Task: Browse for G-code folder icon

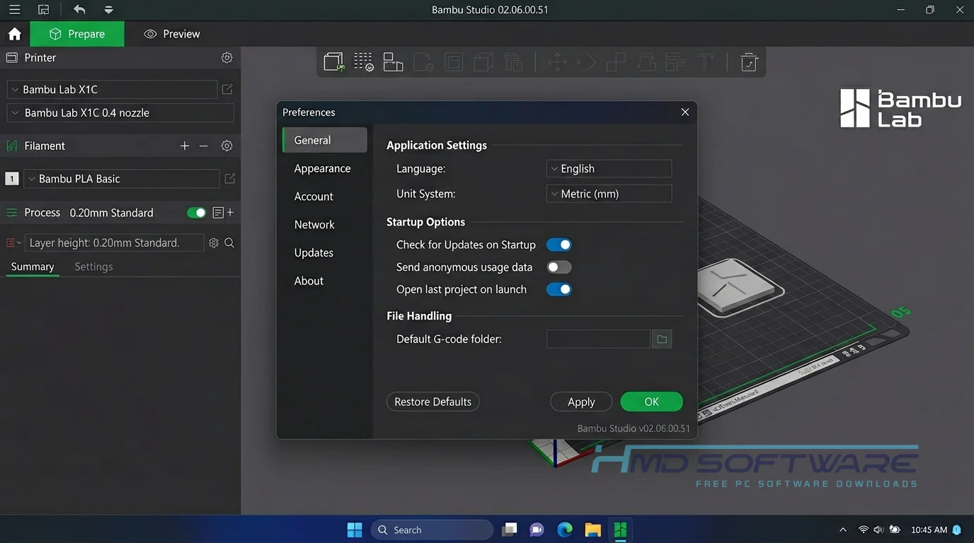Action: click(x=662, y=339)
